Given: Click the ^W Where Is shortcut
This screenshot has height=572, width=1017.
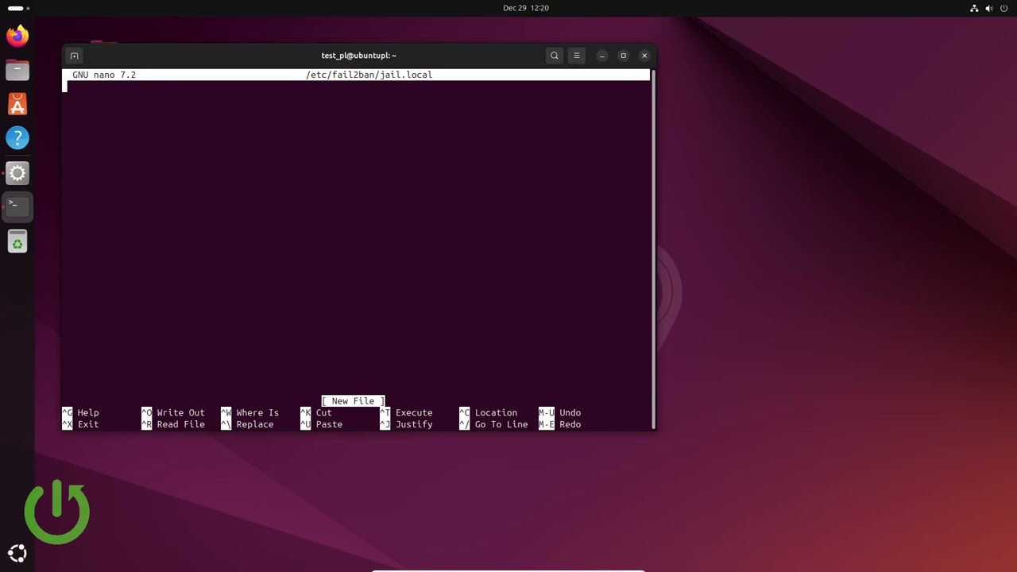Looking at the screenshot, I should (250, 413).
